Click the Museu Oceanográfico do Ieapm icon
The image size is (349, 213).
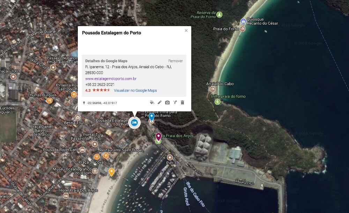click(x=95, y=171)
